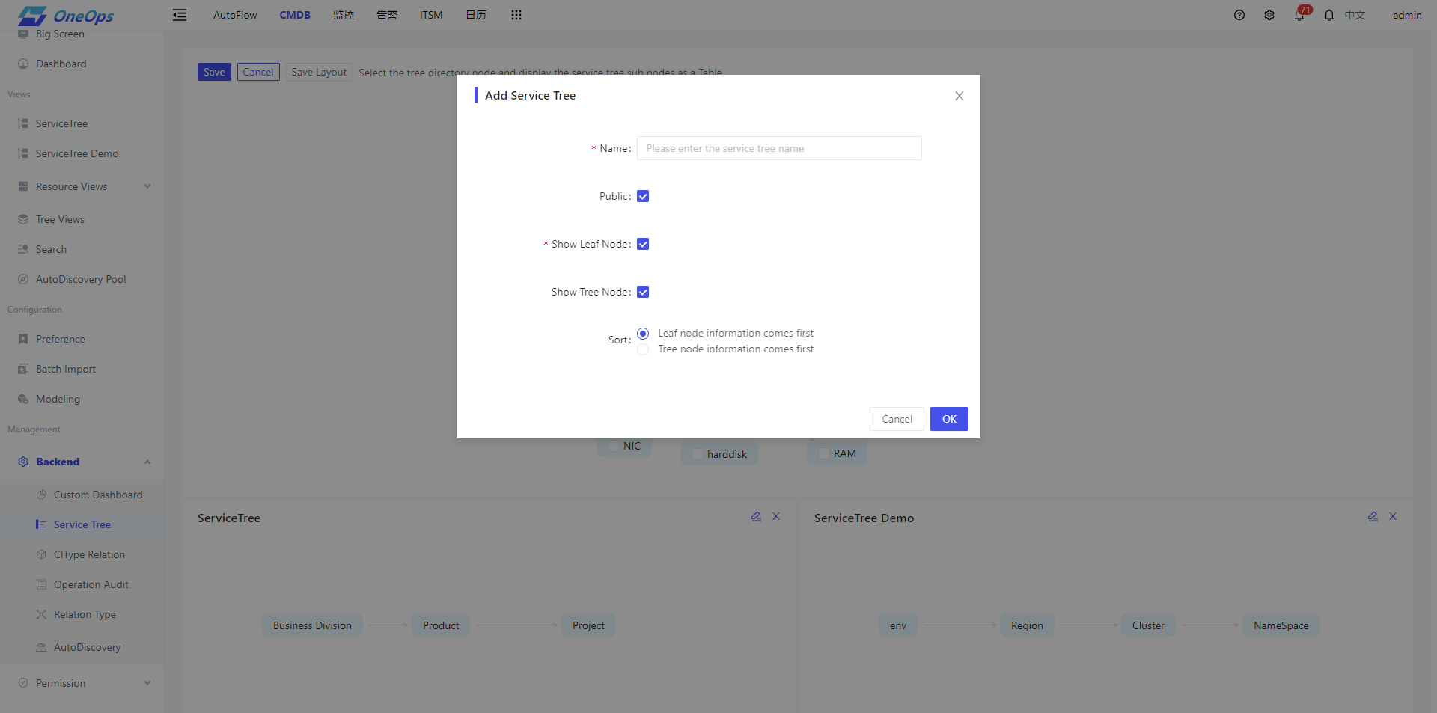Select Leaf node information comes first

[x=643, y=334]
